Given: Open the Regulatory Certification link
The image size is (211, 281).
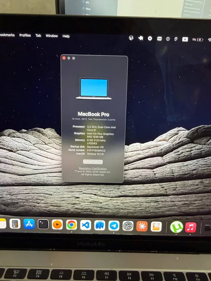Looking at the screenshot, I should pos(93,169).
